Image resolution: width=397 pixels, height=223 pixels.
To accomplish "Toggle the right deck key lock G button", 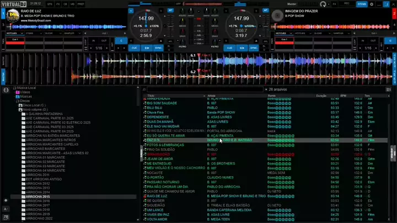I will point(390,41).
